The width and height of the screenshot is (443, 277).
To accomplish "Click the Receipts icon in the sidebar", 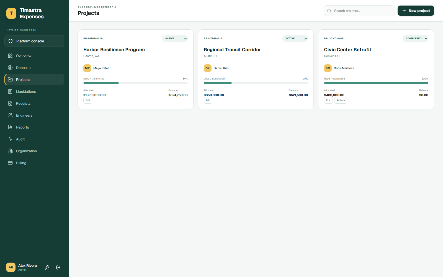I will click(x=10, y=103).
